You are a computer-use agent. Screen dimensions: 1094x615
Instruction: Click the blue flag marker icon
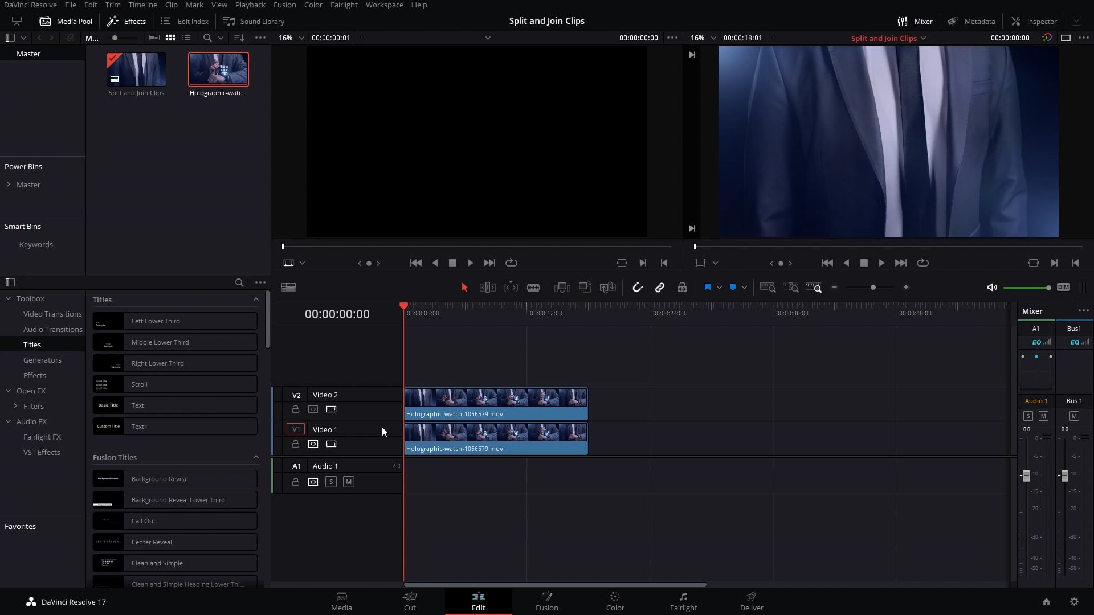pyautogui.click(x=707, y=288)
